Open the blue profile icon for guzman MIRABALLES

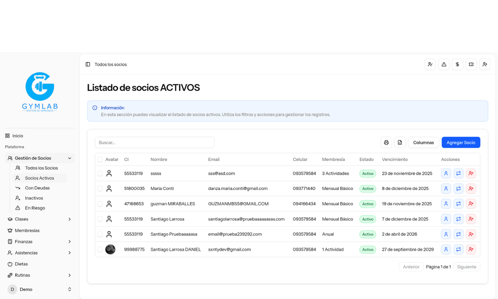click(446, 203)
